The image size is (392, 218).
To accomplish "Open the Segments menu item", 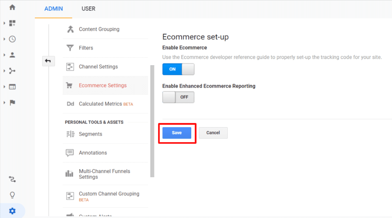I will click(x=105, y=134).
